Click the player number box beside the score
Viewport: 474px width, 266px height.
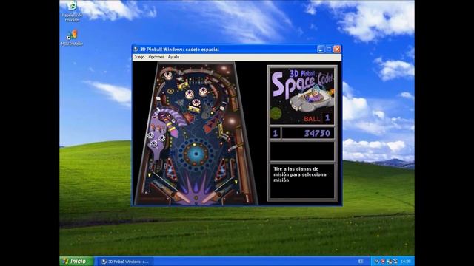275,133
